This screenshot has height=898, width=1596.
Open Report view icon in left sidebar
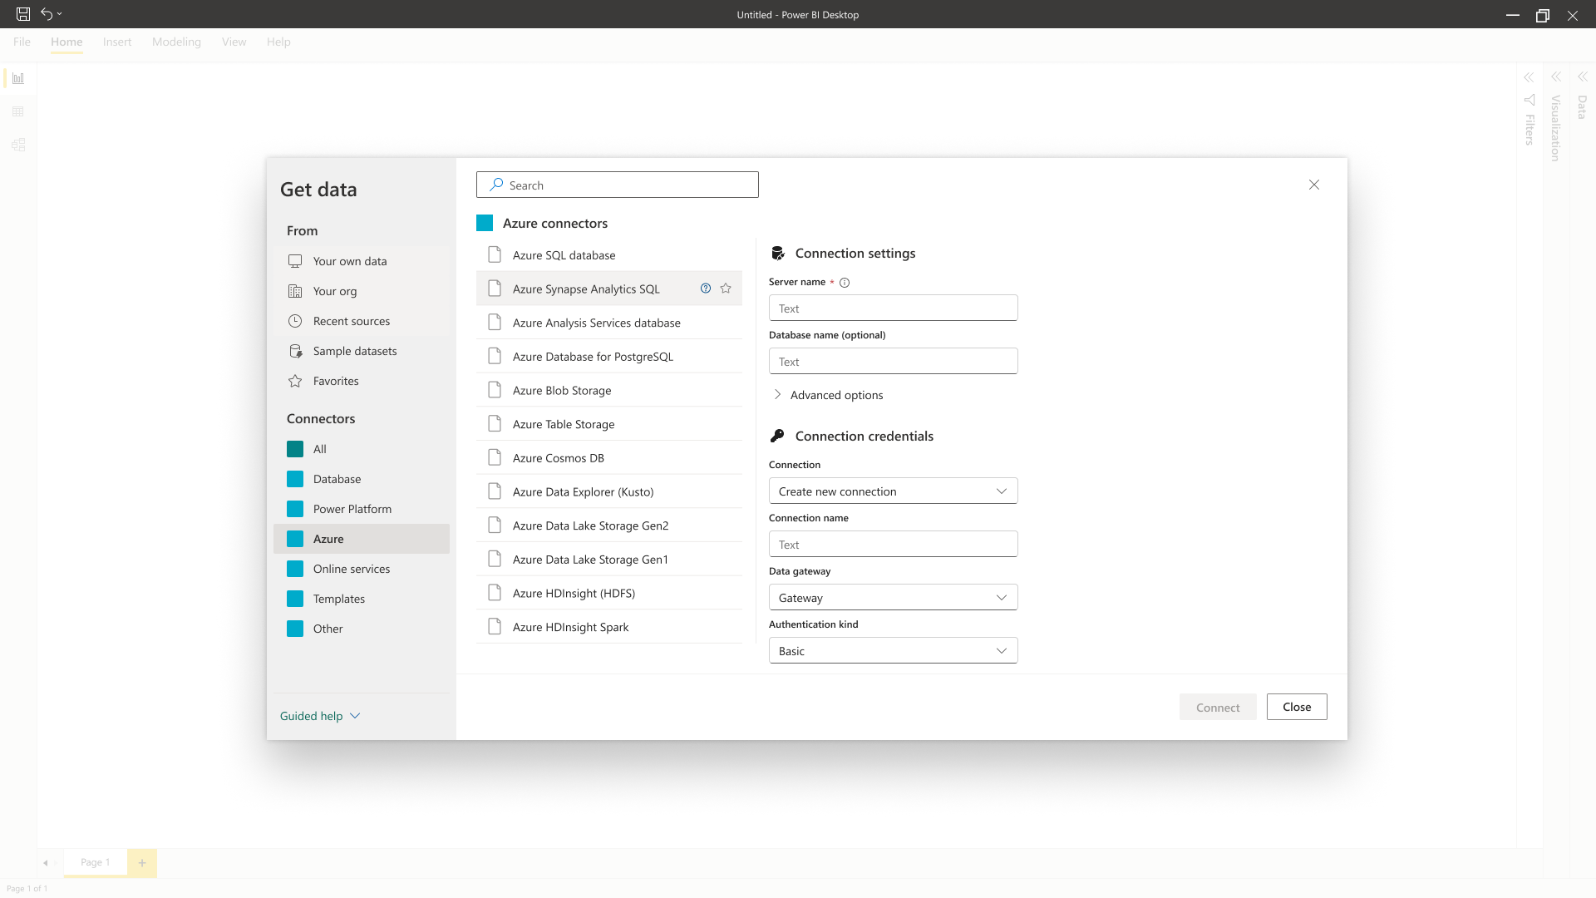tap(18, 78)
